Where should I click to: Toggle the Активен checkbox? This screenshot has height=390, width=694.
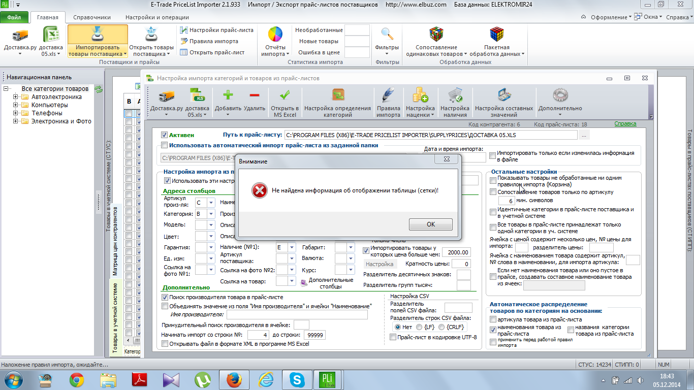tap(164, 135)
